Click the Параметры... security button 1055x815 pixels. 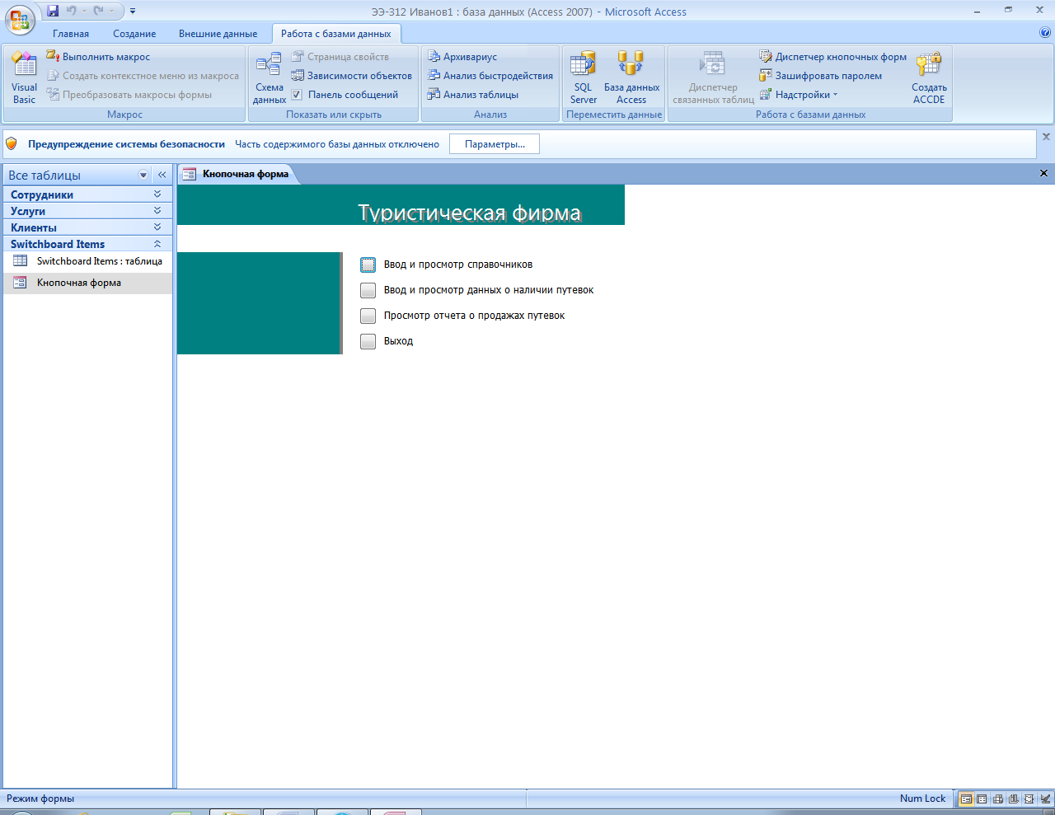495,144
